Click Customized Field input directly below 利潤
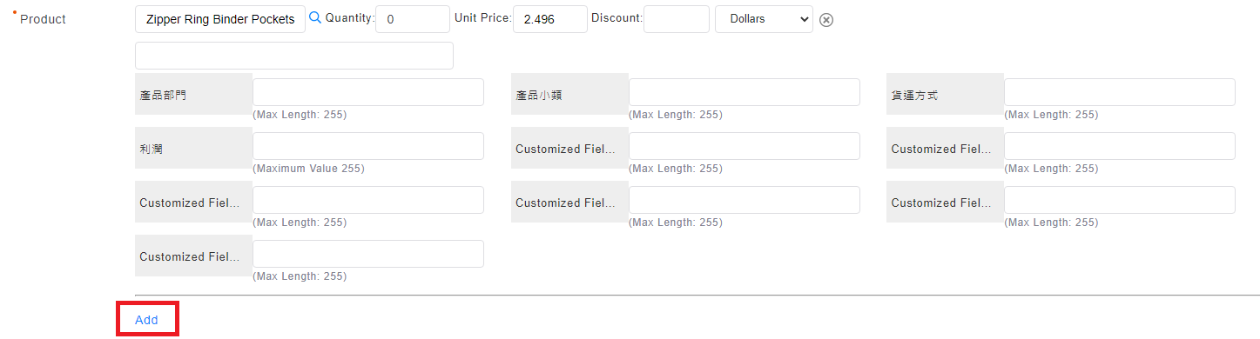The image size is (1260, 339). 368,200
